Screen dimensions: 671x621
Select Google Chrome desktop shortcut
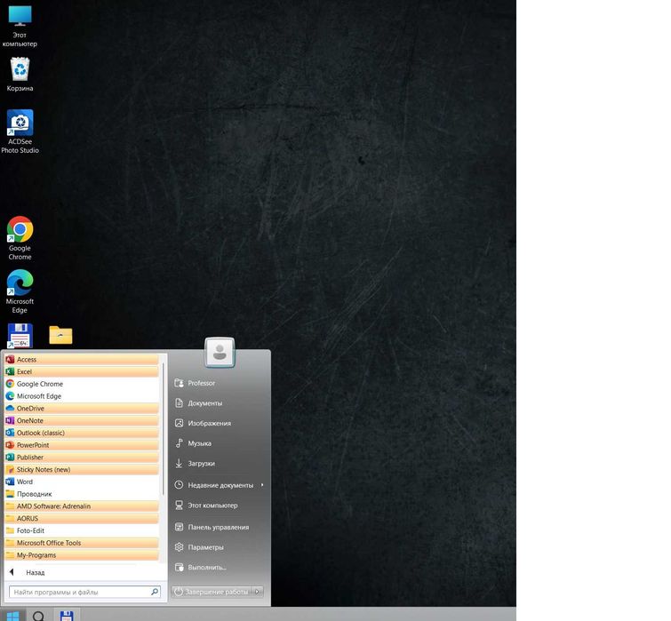tap(20, 238)
